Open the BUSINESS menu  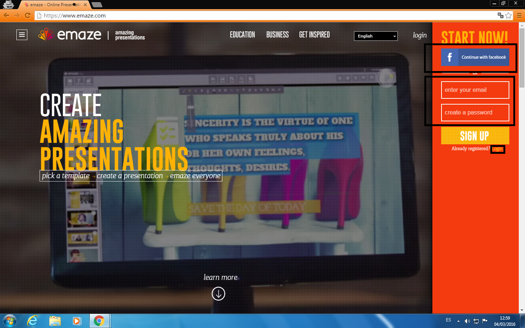click(x=277, y=35)
